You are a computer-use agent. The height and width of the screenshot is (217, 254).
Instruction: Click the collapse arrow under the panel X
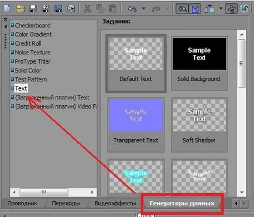point(5,26)
